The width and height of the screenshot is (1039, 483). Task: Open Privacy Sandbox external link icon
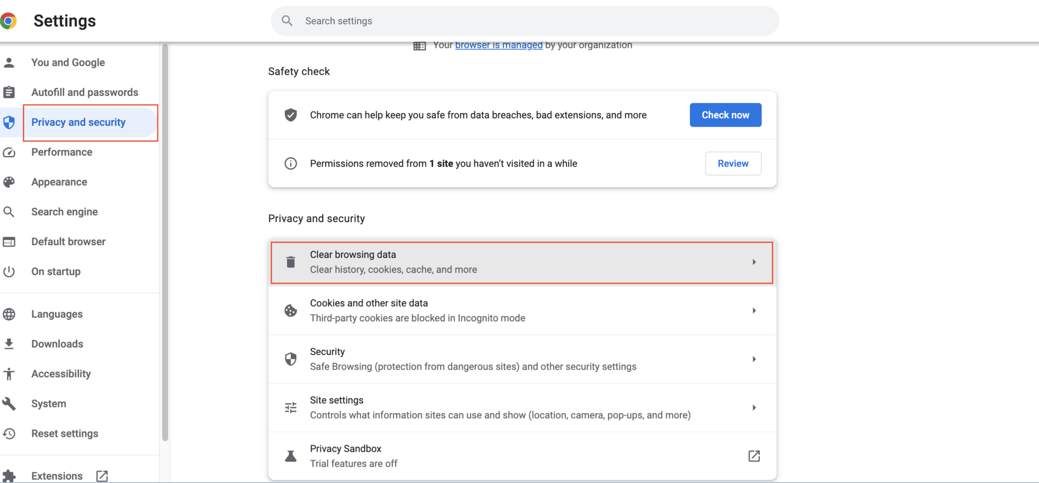[x=754, y=456]
